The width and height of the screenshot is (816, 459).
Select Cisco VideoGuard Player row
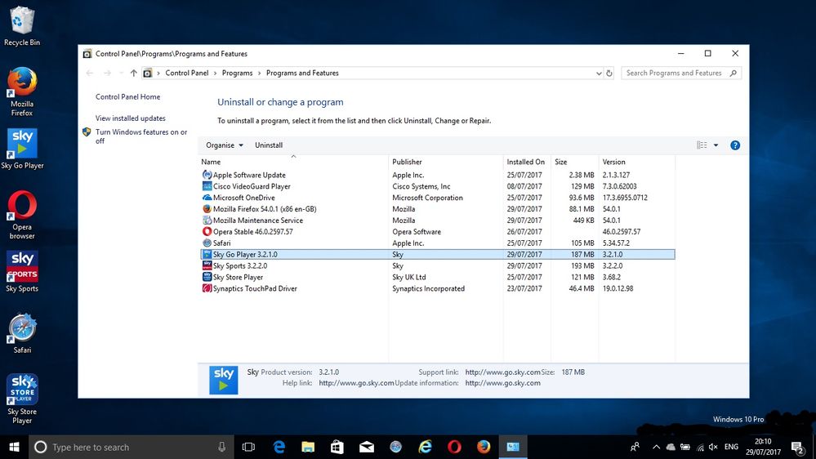pyautogui.click(x=438, y=186)
